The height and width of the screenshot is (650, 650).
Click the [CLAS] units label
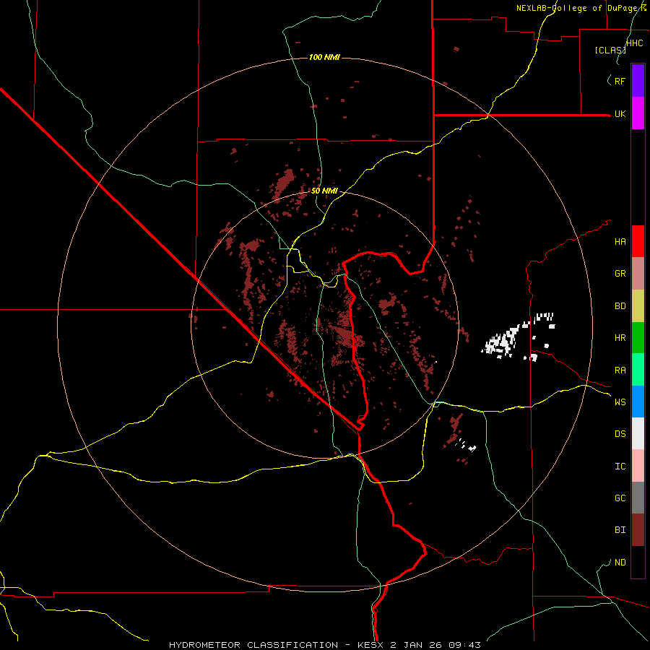tap(610, 51)
